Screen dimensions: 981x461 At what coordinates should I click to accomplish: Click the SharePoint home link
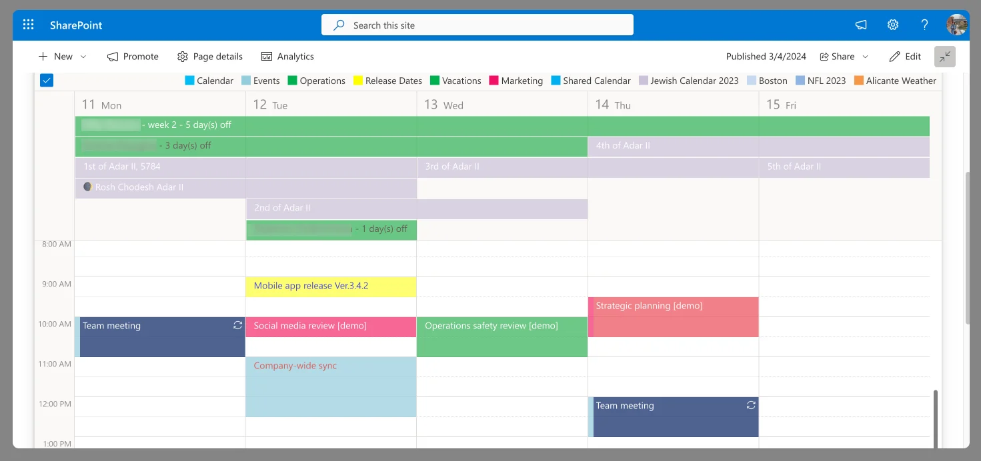coord(76,25)
